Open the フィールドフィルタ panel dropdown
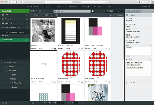Screen dimensions: 154x105 pos(133,11)
